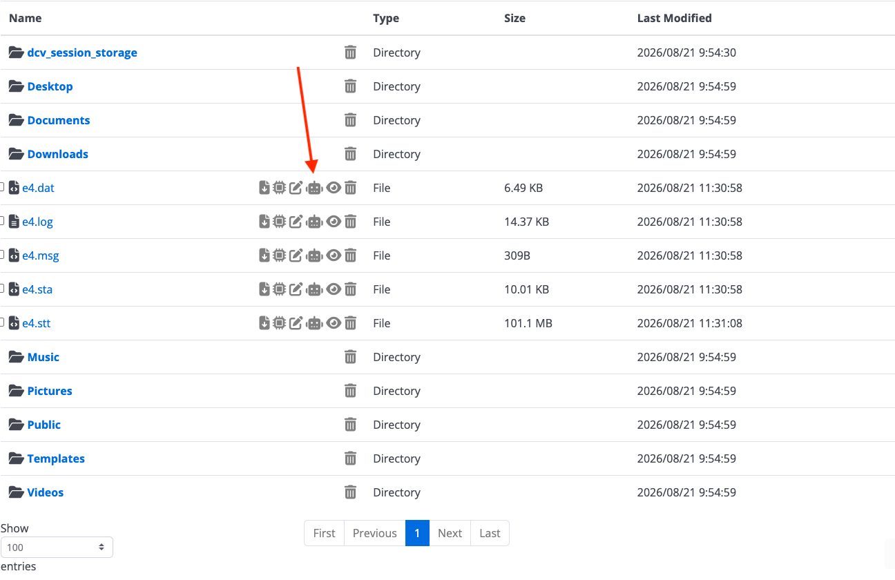Open the e4.dat file link
The height and width of the screenshot is (580, 895).
38,188
